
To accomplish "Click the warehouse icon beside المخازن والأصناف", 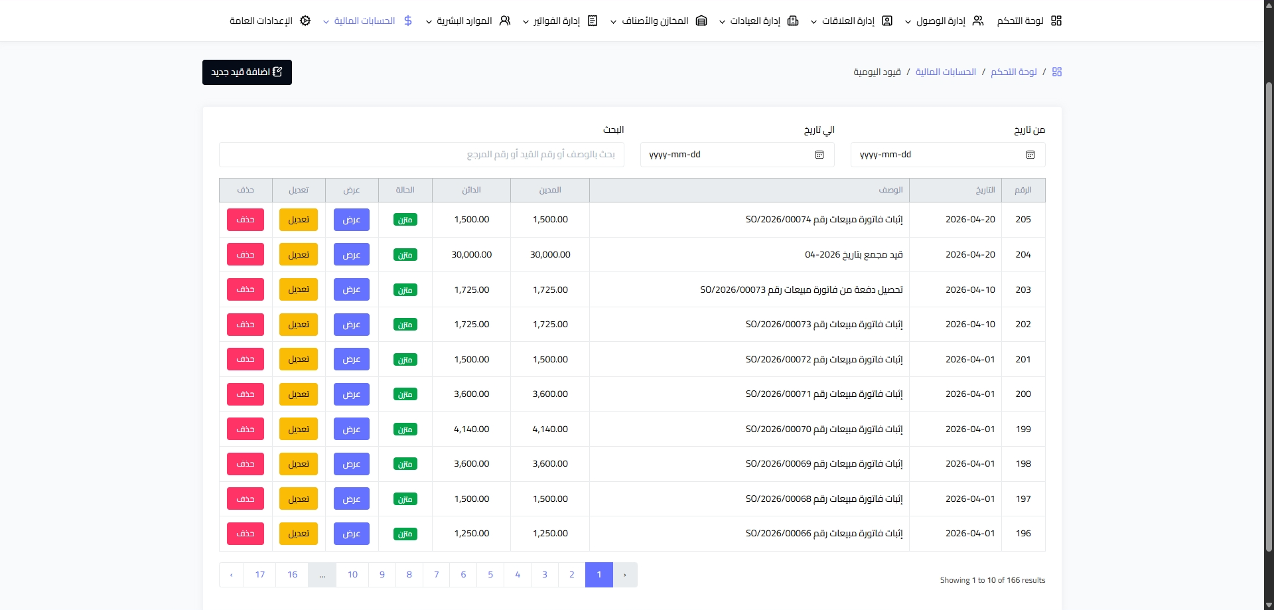I will pyautogui.click(x=701, y=21).
